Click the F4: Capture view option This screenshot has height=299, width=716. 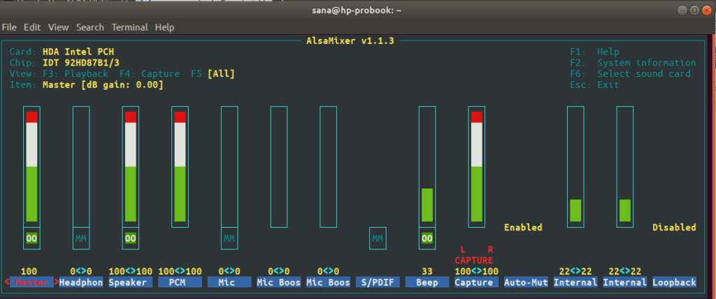148,74
